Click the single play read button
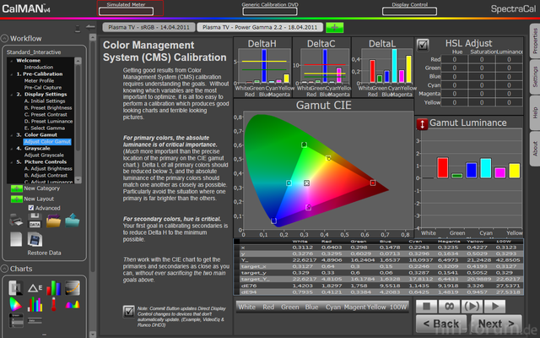Screen dimensions: 540x338 (x=495, y=306)
